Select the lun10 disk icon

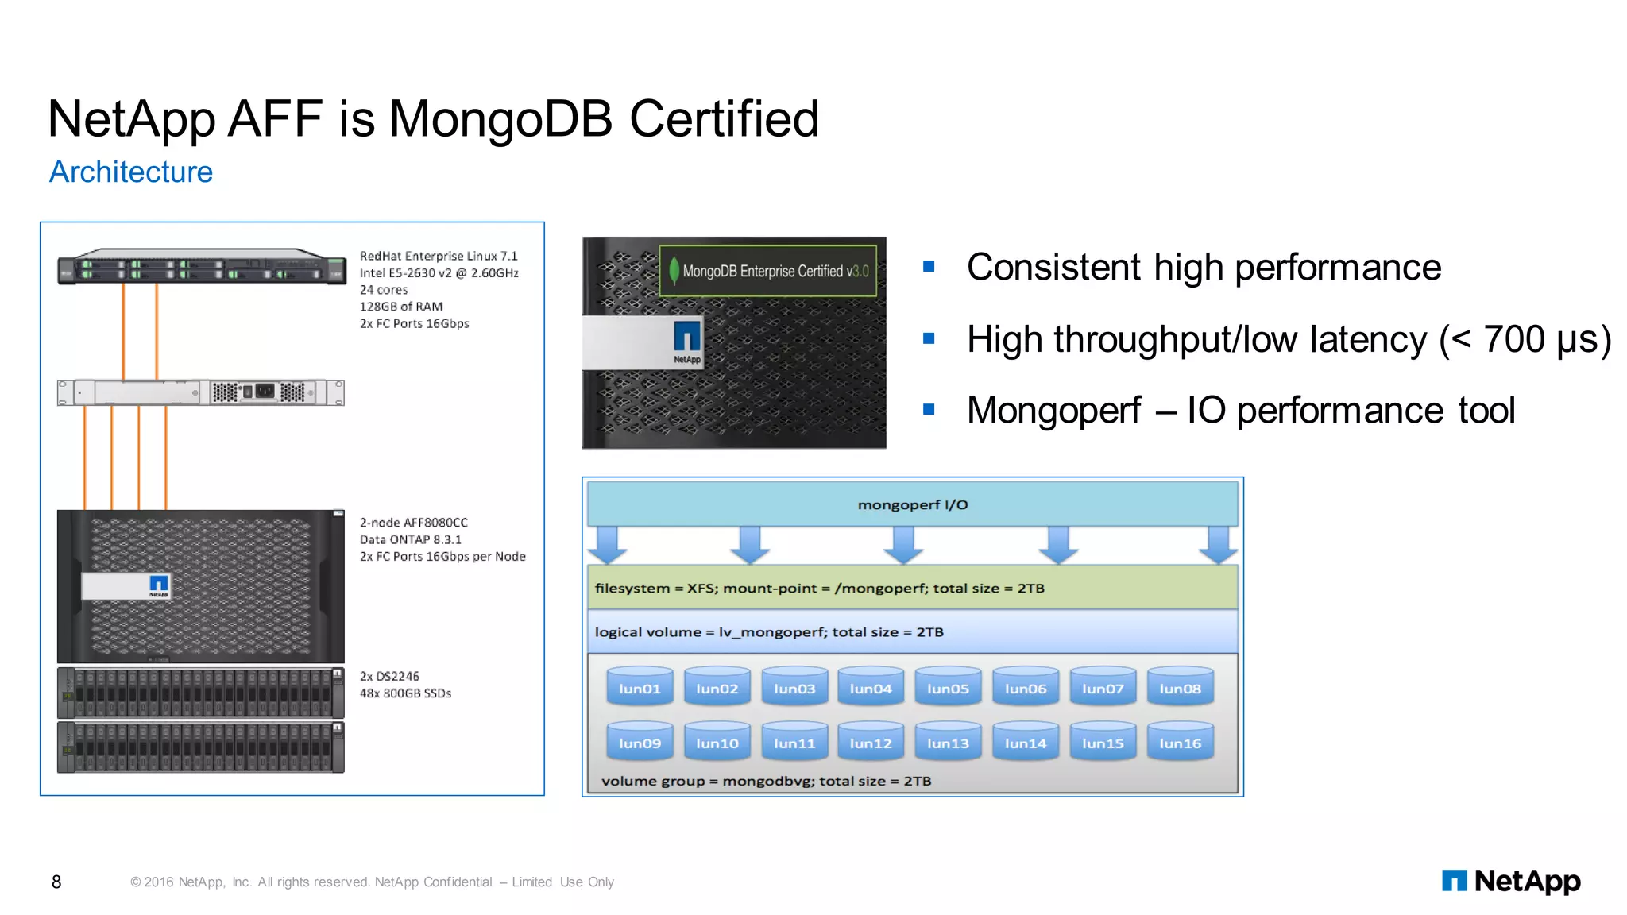(717, 741)
